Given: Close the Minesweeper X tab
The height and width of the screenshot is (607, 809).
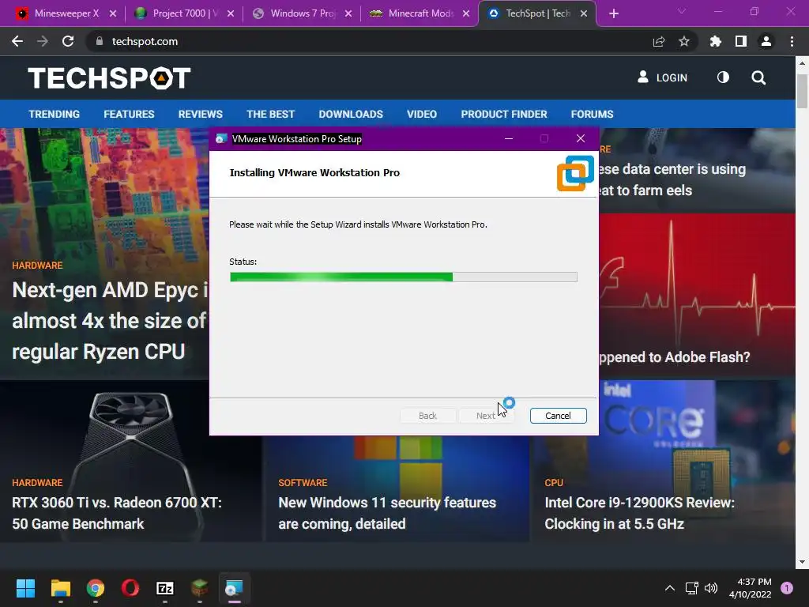Looking at the screenshot, I should [113, 14].
